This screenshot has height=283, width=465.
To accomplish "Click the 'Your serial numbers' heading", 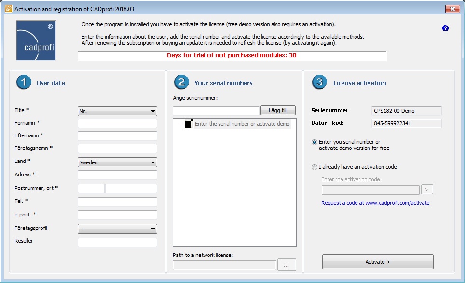I will click(x=223, y=83).
